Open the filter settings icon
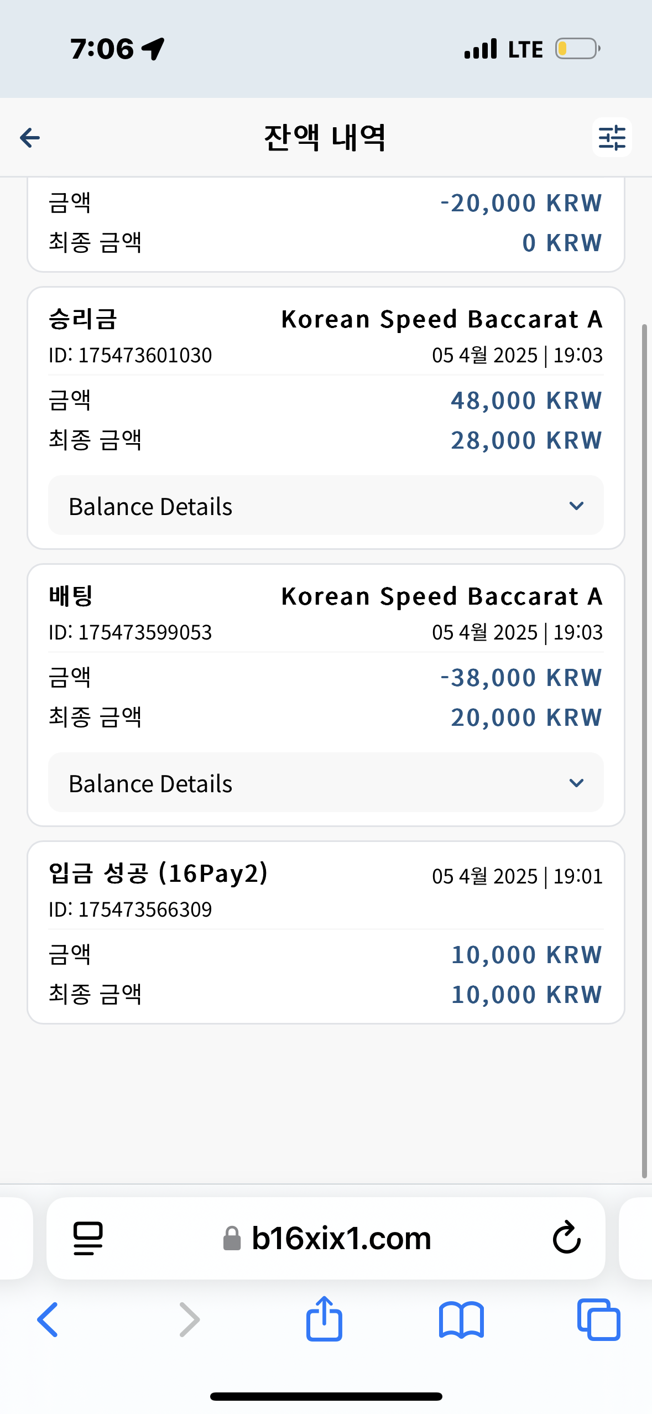This screenshot has width=652, height=1414. 612,138
